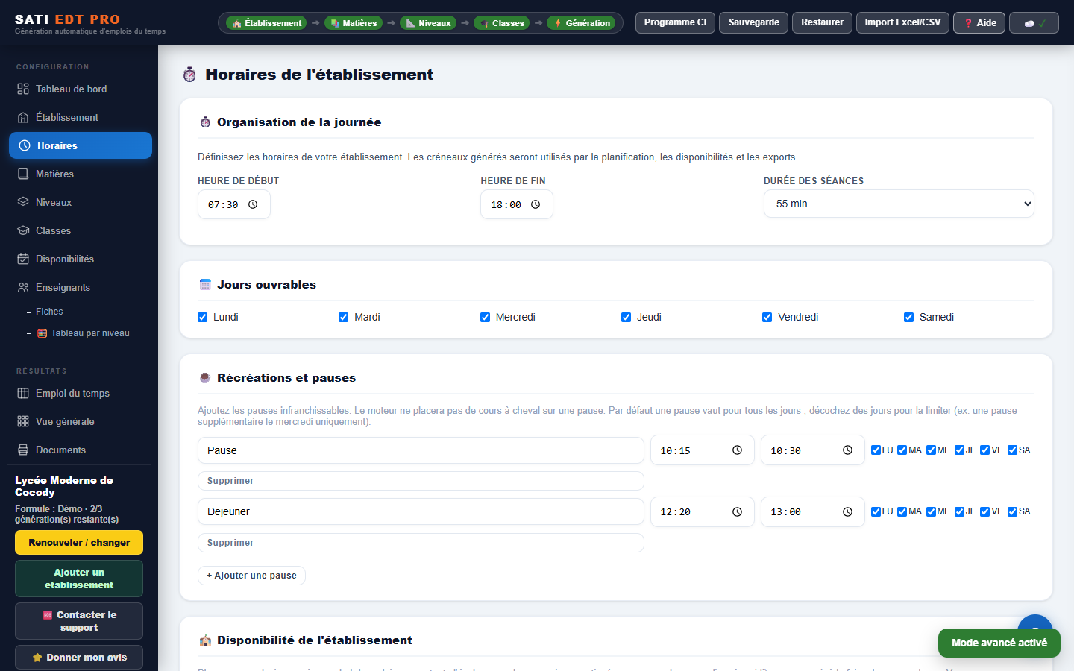Click Contacter le support button
The image size is (1074, 671).
click(79, 621)
